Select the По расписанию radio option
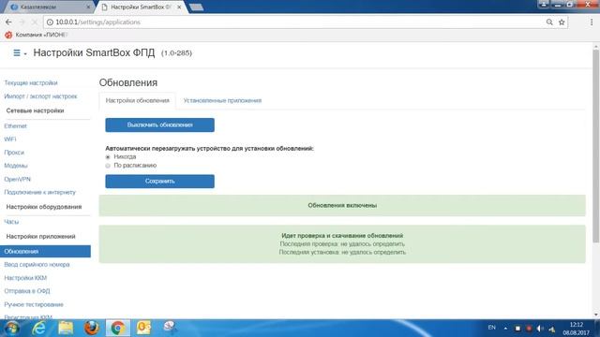Viewport: 600px width, 337px height. [x=108, y=166]
